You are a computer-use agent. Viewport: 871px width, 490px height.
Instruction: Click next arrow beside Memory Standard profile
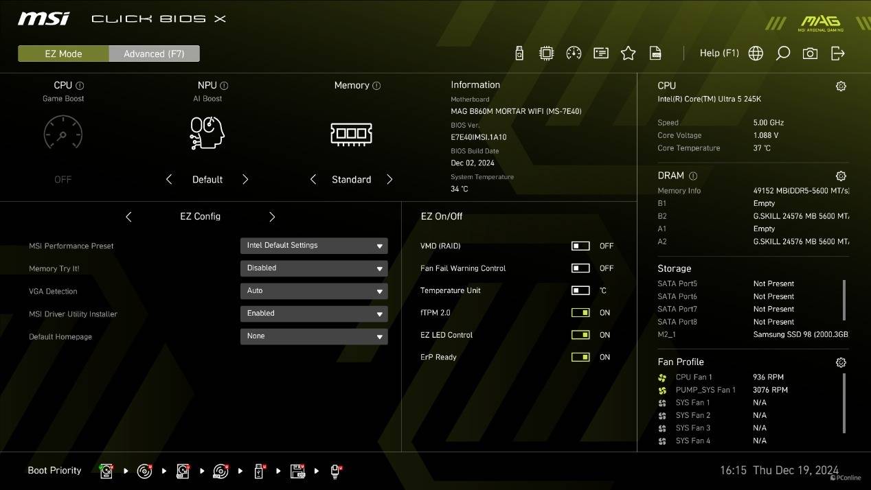click(x=389, y=179)
